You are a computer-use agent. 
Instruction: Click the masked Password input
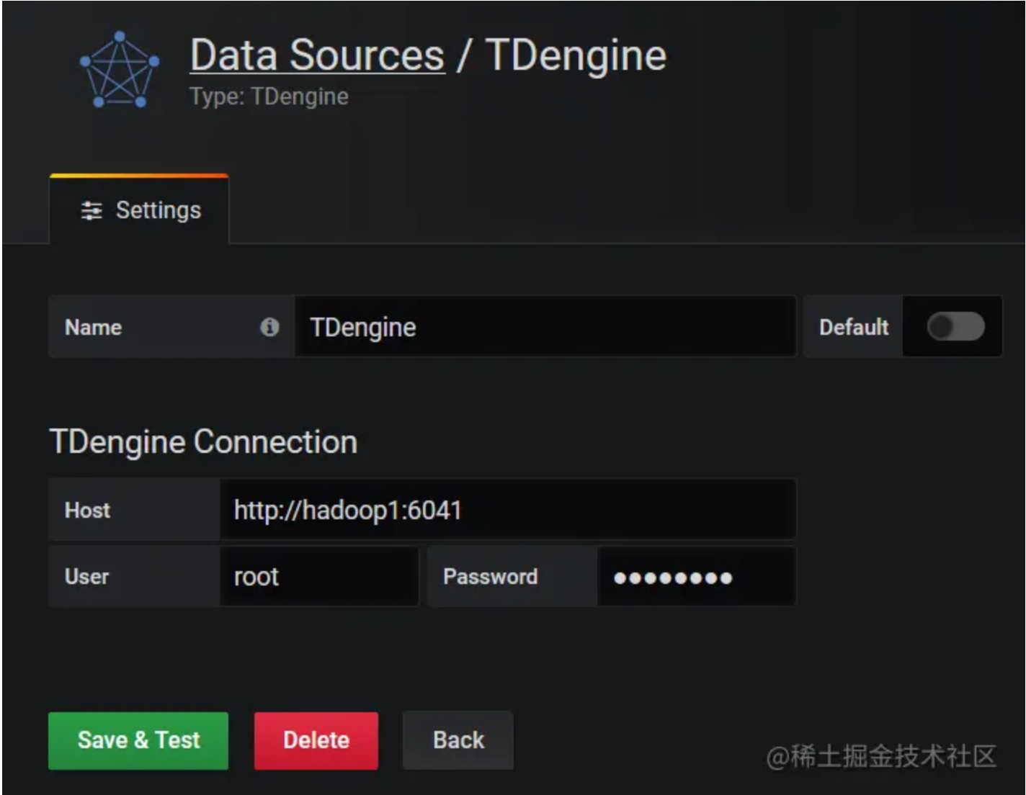point(695,576)
